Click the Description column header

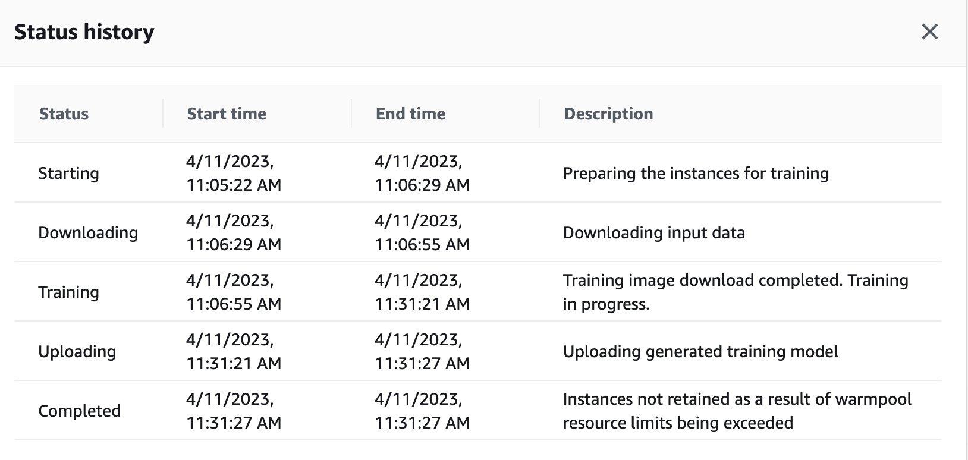608,114
